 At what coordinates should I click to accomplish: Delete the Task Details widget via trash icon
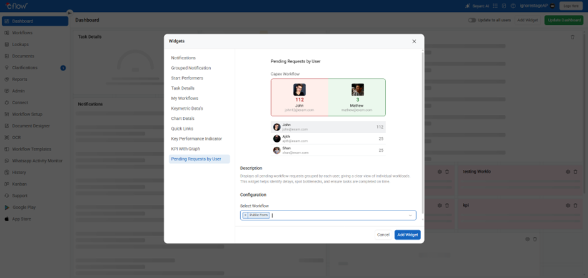pos(572,37)
